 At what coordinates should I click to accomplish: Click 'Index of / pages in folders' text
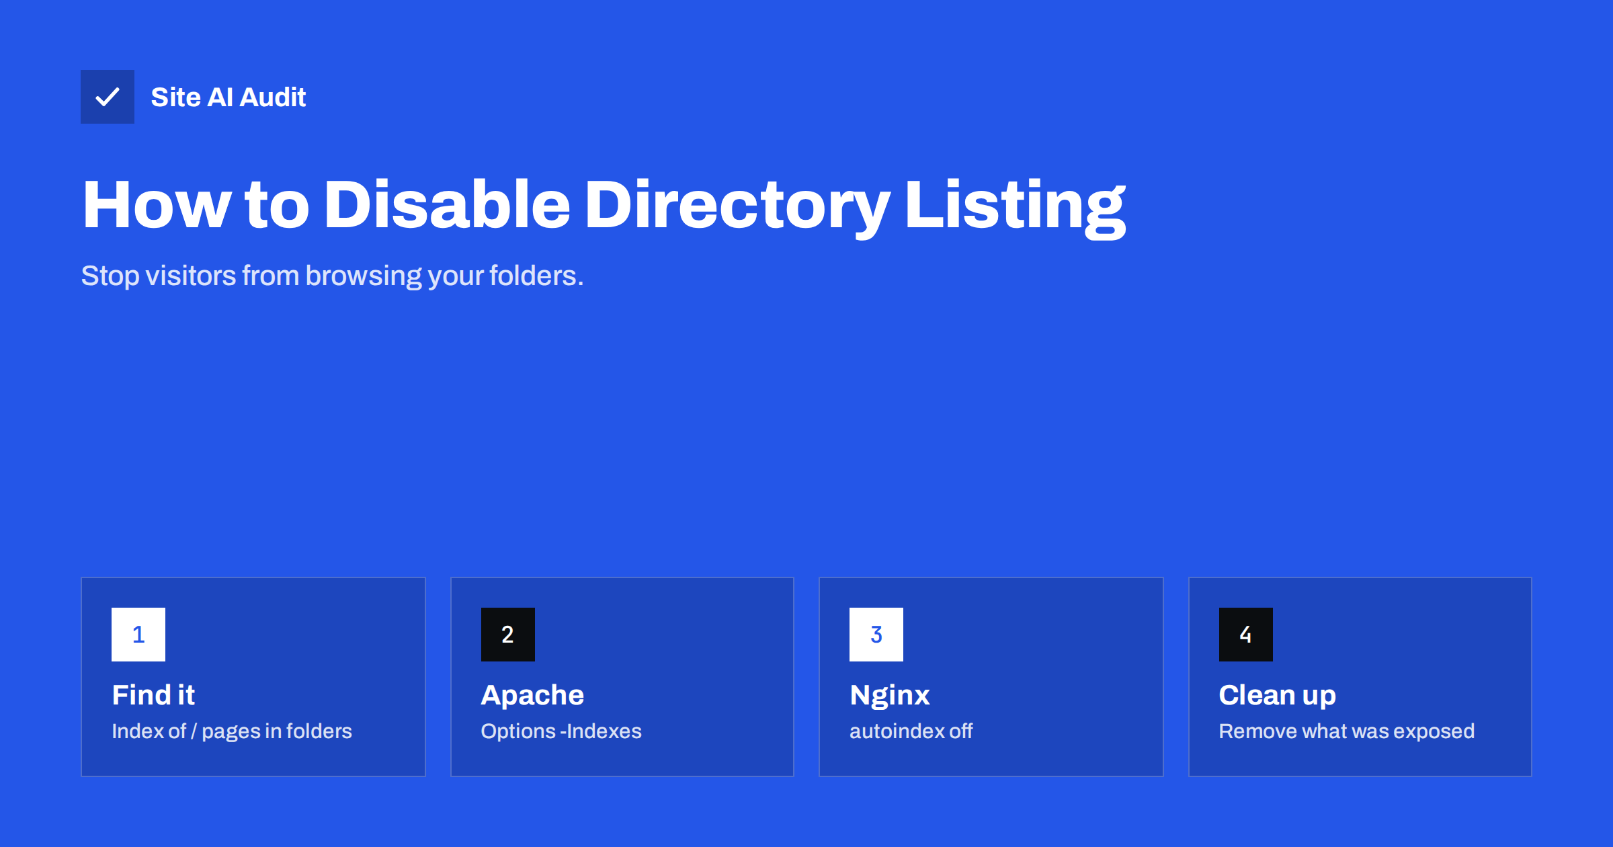[232, 731]
